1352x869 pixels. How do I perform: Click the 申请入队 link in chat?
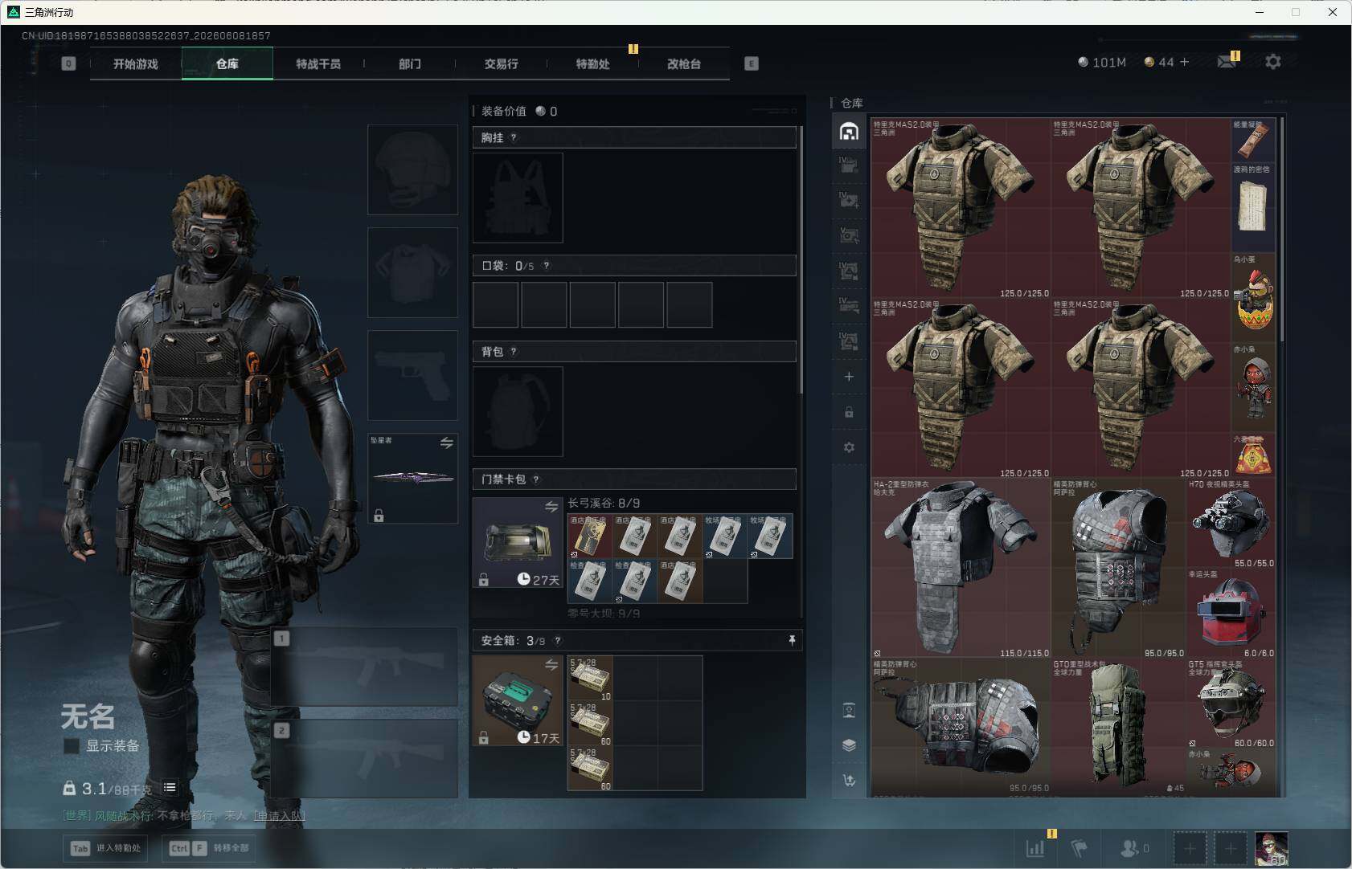pyautogui.click(x=280, y=815)
